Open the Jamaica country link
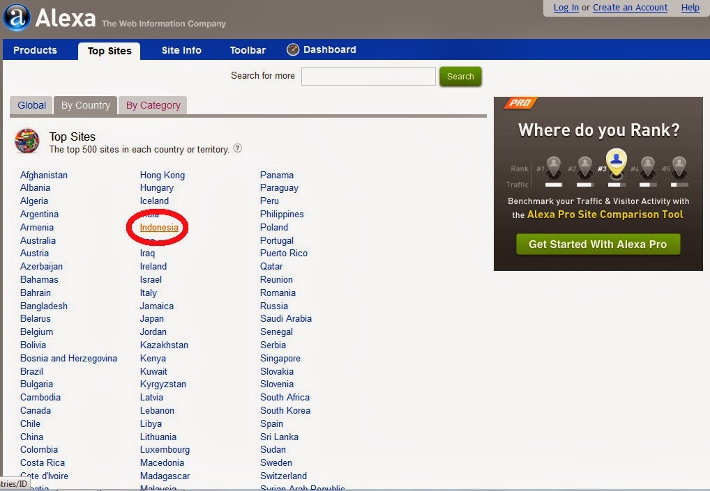 coord(157,306)
